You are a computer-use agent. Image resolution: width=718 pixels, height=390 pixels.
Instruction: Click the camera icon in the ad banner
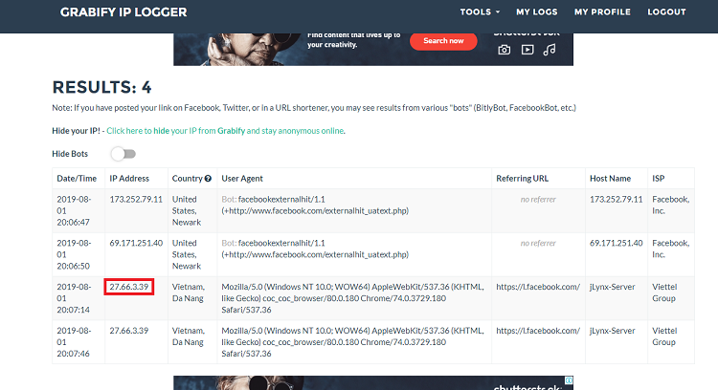[x=504, y=50]
